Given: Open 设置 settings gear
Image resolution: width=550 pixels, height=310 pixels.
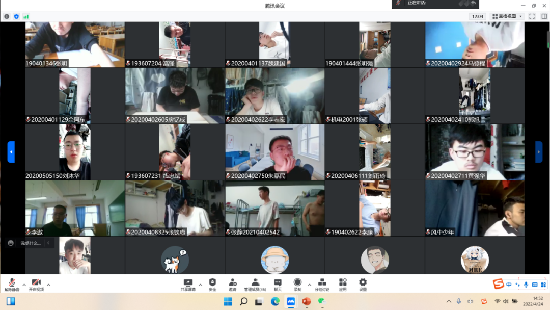Looking at the screenshot, I should 363,283.
